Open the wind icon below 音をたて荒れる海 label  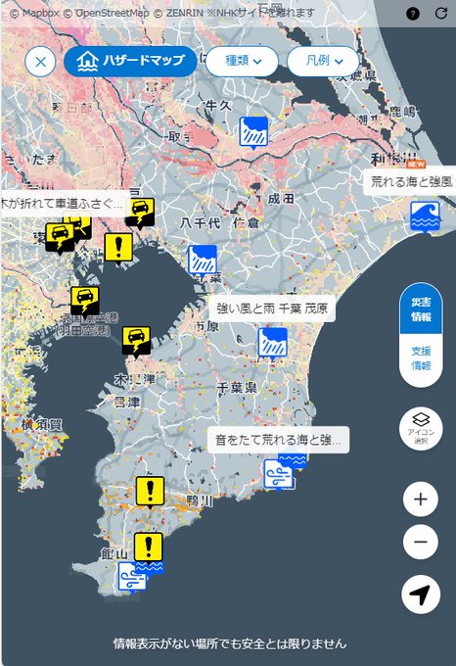tap(278, 474)
